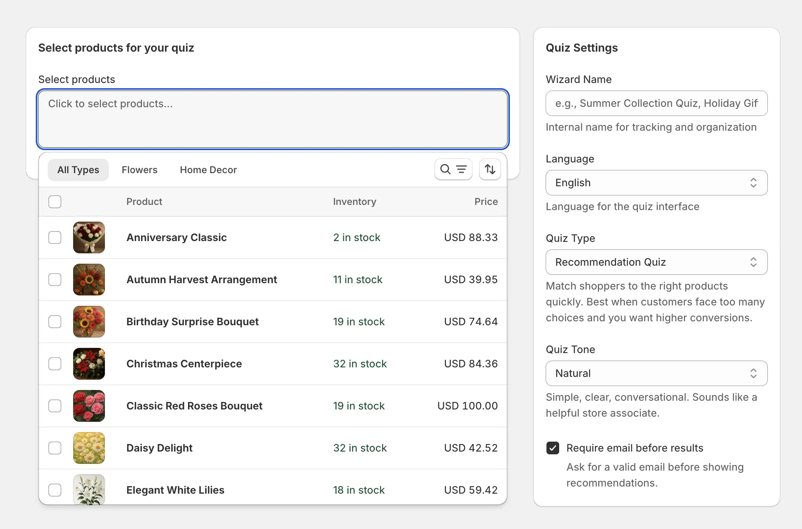
Task: Click the sort products arrows icon
Action: [x=490, y=170]
